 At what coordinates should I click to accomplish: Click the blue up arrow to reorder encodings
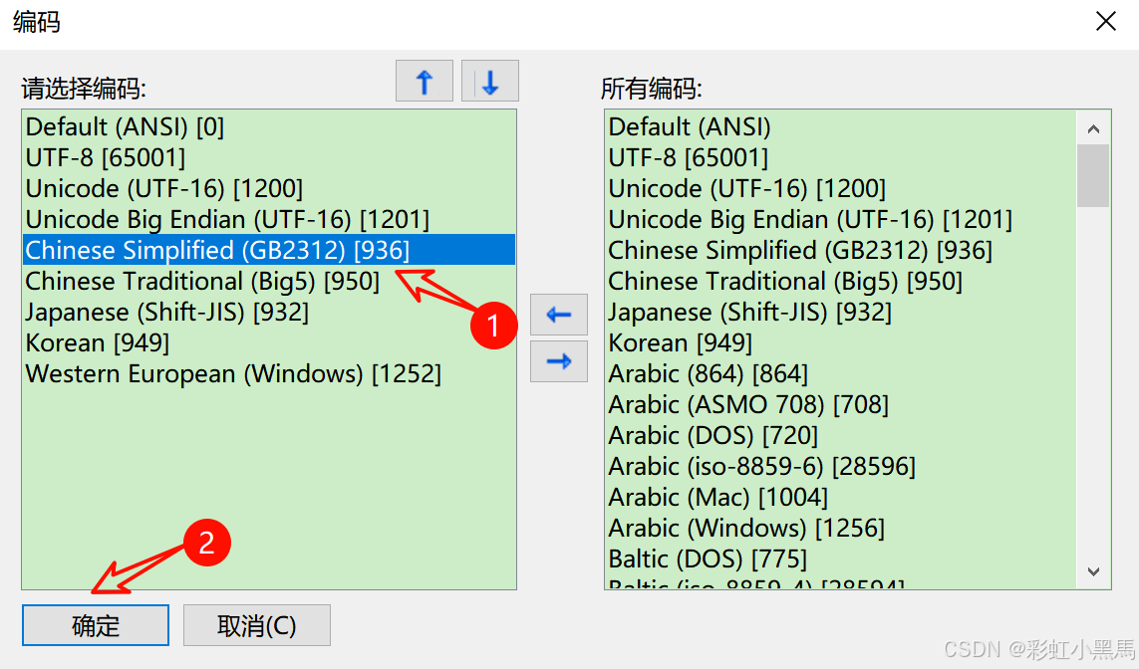pos(424,81)
